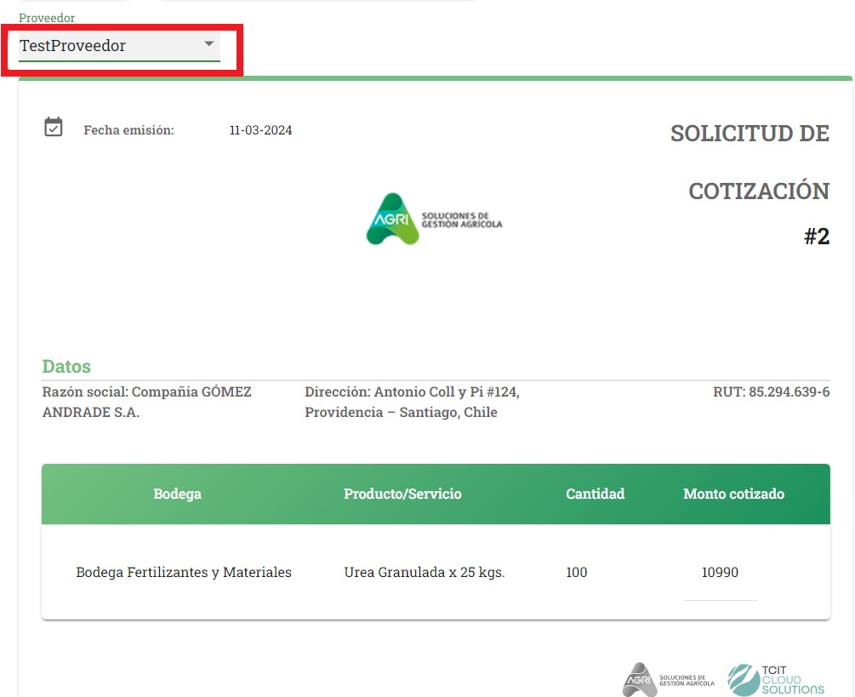Open the Proveedor dropdown showing TestProveedor

pyautogui.click(x=119, y=46)
